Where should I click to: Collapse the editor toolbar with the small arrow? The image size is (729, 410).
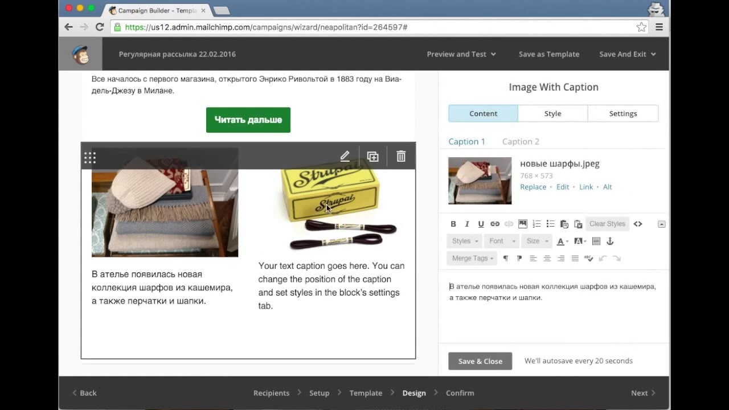pos(661,224)
